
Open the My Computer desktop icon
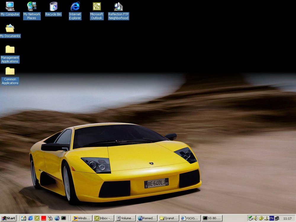[x=10, y=9]
